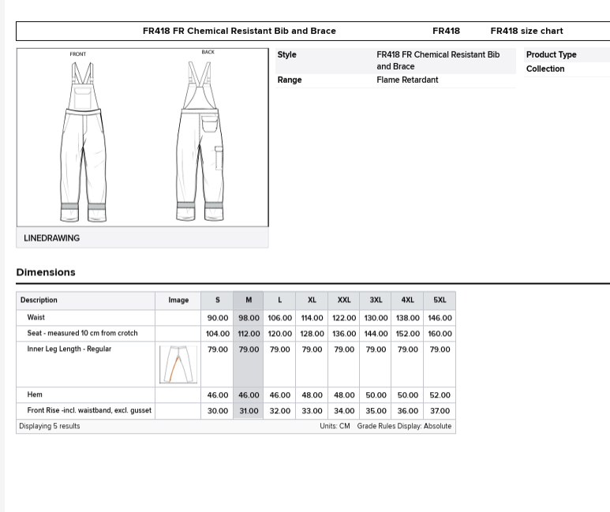Image resolution: width=610 pixels, height=512 pixels.
Task: Click the Flame Retardant range value
Action: pyautogui.click(x=407, y=80)
